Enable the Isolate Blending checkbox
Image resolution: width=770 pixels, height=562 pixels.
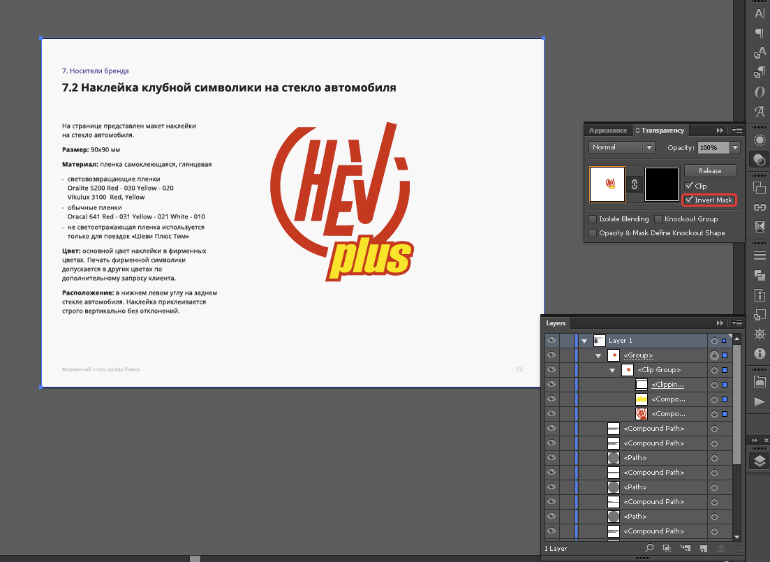click(593, 219)
